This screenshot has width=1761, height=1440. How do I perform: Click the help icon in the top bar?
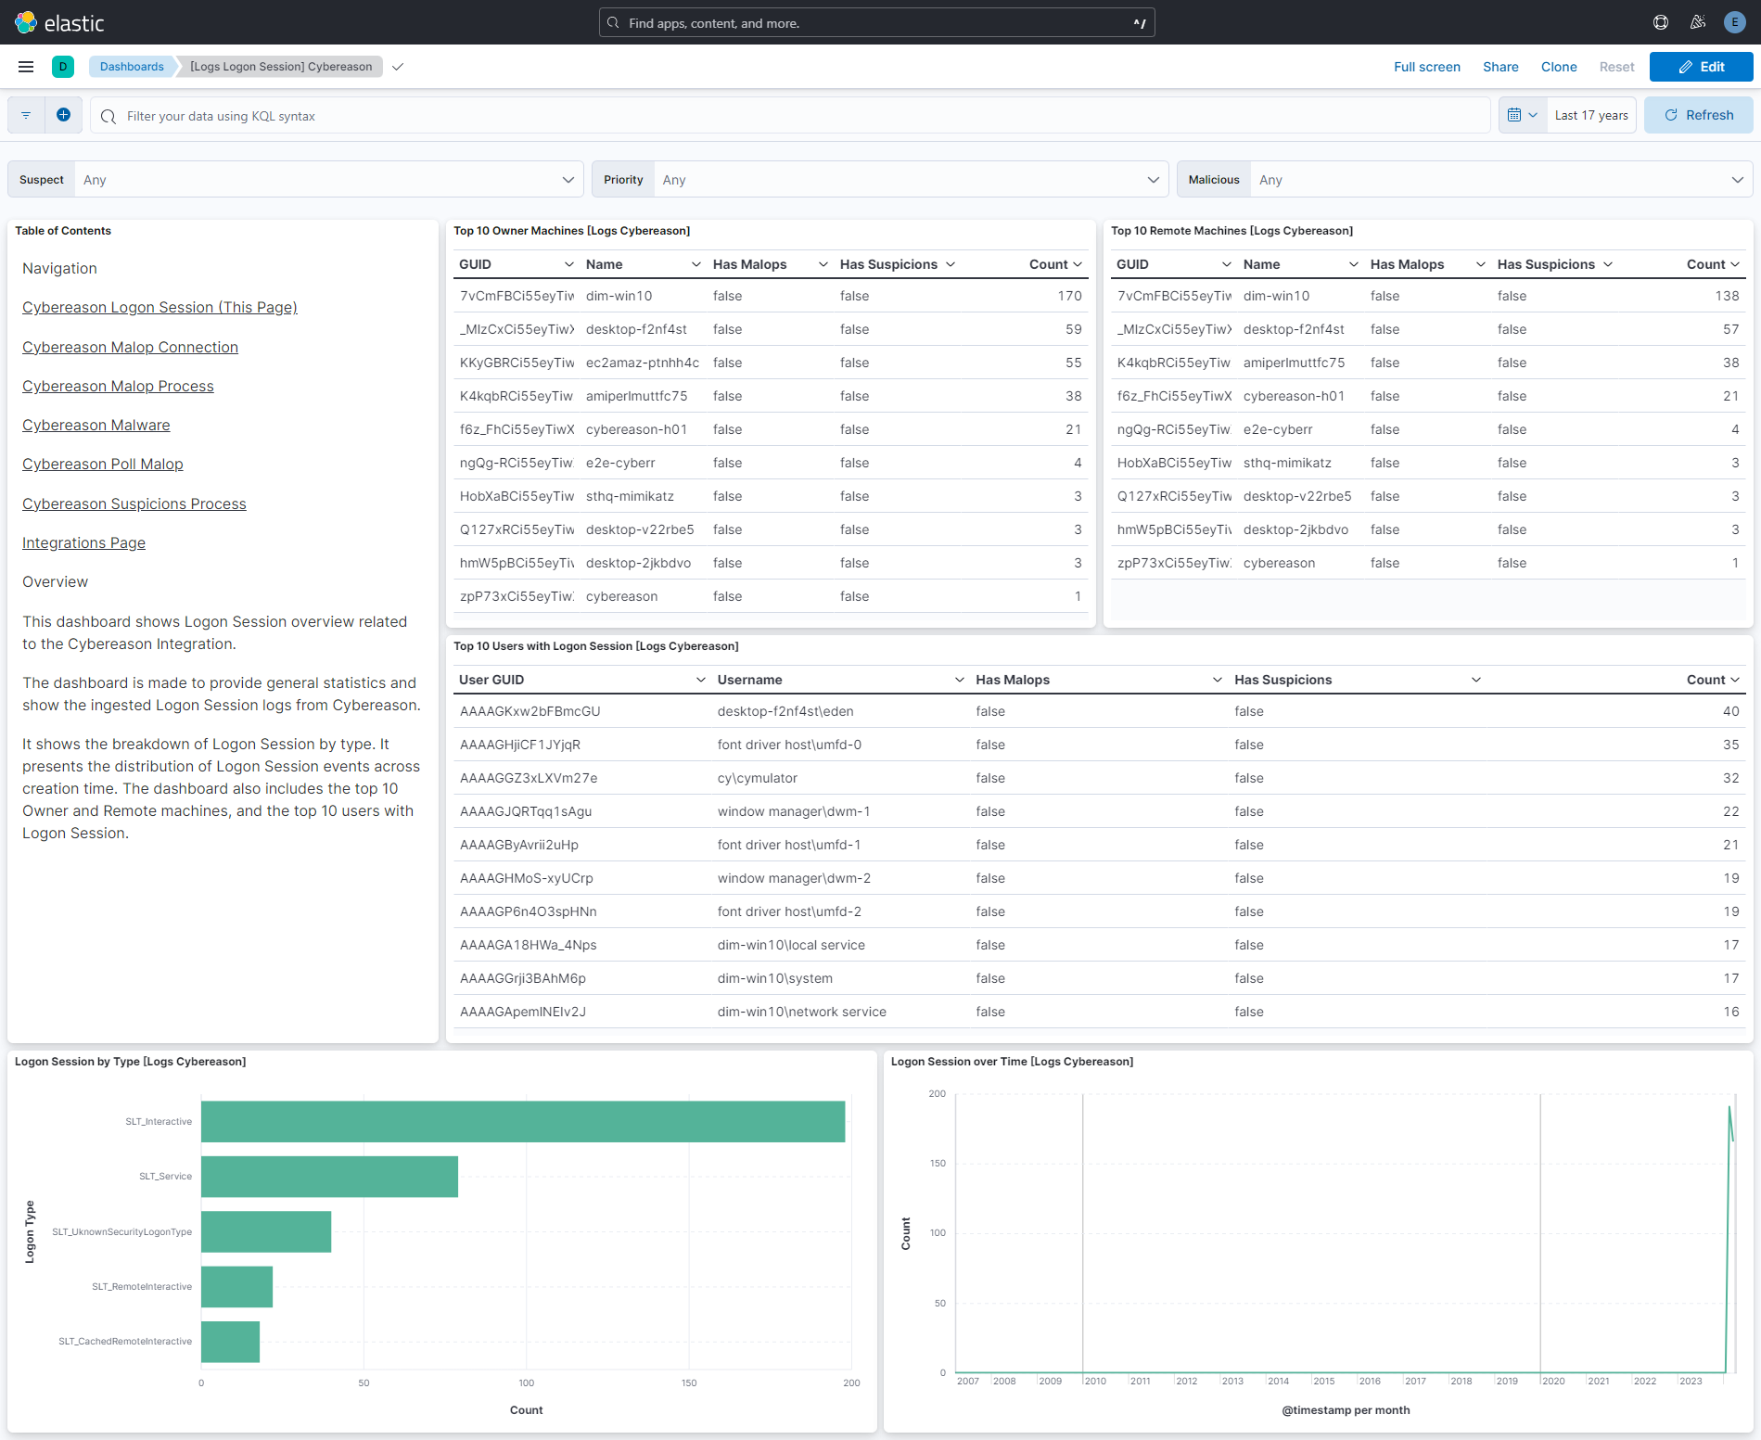coord(1660,21)
